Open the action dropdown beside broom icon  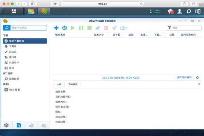point(124,28)
